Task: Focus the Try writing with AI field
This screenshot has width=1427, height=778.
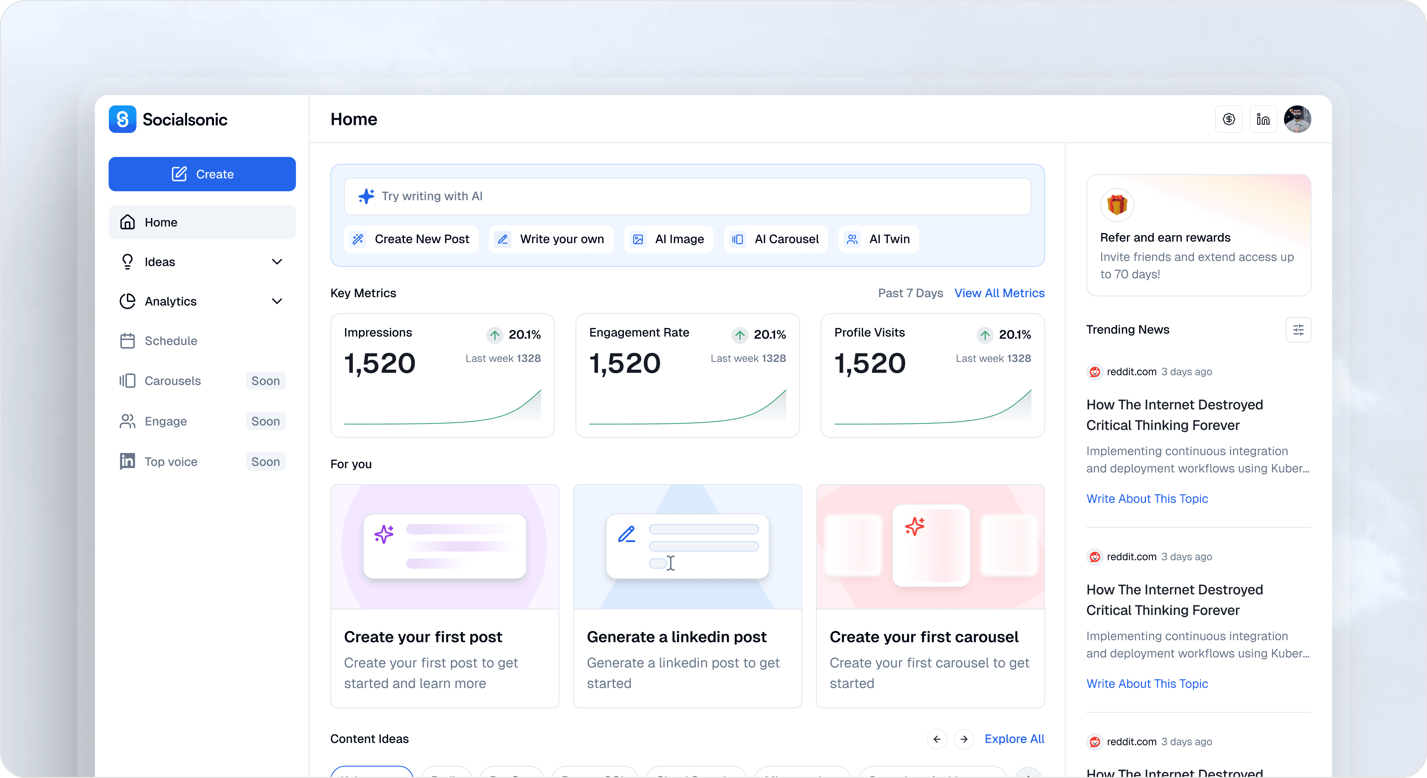Action: pyautogui.click(x=687, y=197)
